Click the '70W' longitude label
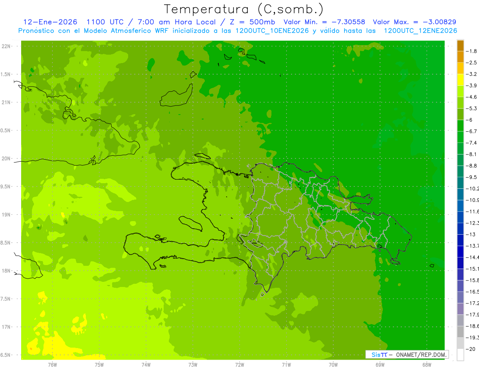 (333, 365)
